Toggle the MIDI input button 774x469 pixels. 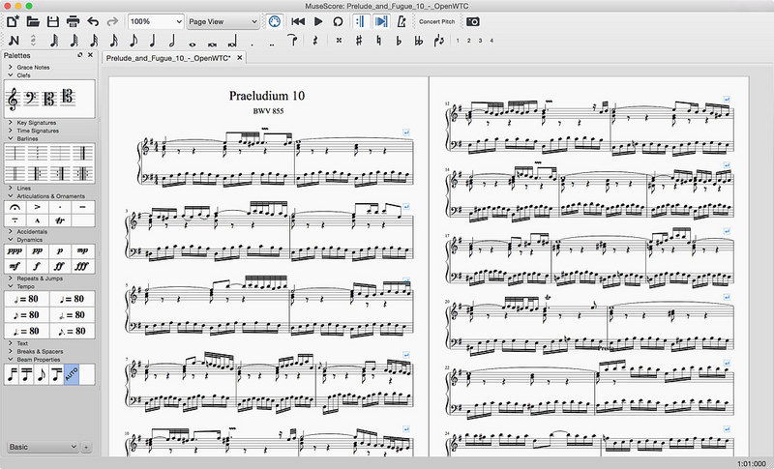point(275,21)
